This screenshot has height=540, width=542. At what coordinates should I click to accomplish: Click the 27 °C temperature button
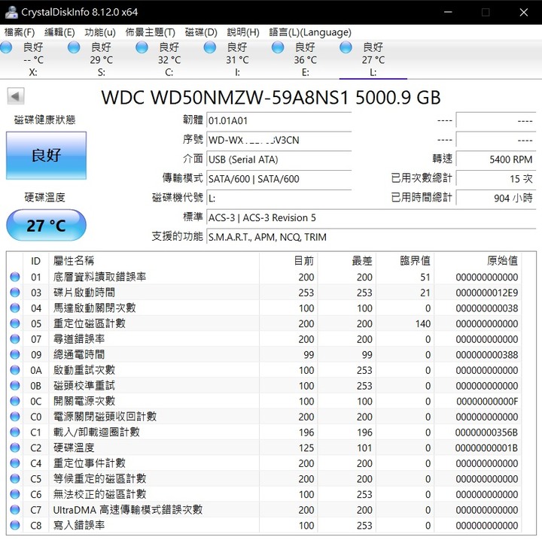point(47,225)
